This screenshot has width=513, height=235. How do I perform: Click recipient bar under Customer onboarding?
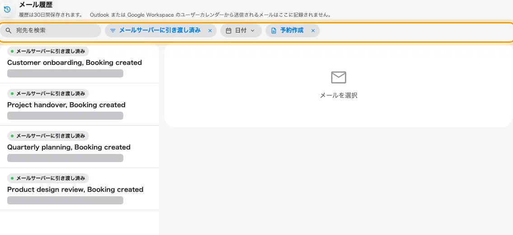coord(65,73)
